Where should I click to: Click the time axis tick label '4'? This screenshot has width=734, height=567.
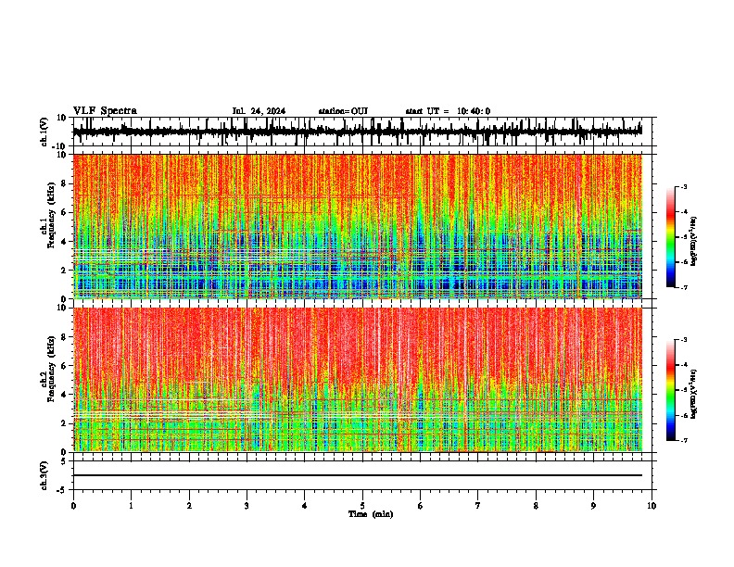(305, 506)
